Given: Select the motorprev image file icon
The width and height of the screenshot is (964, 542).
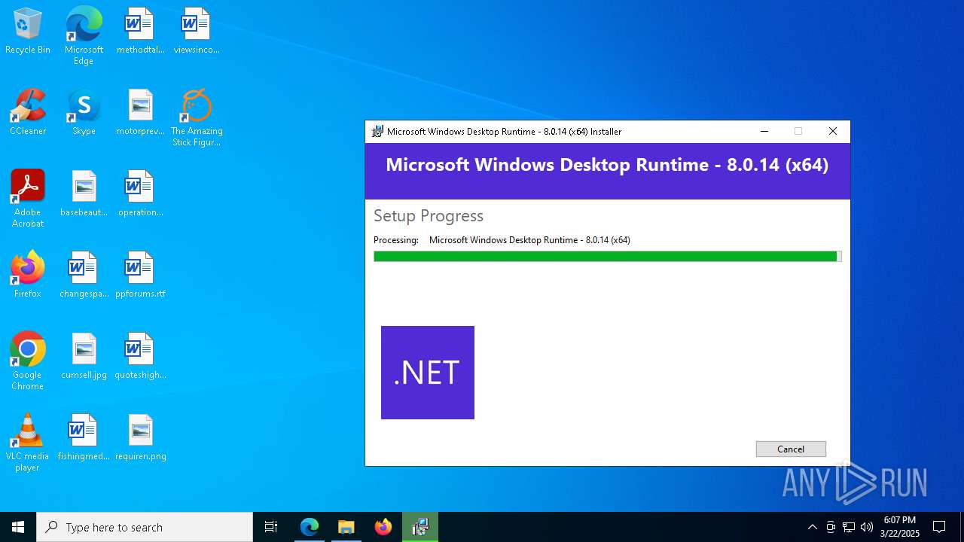Looking at the screenshot, I should coord(140,113).
